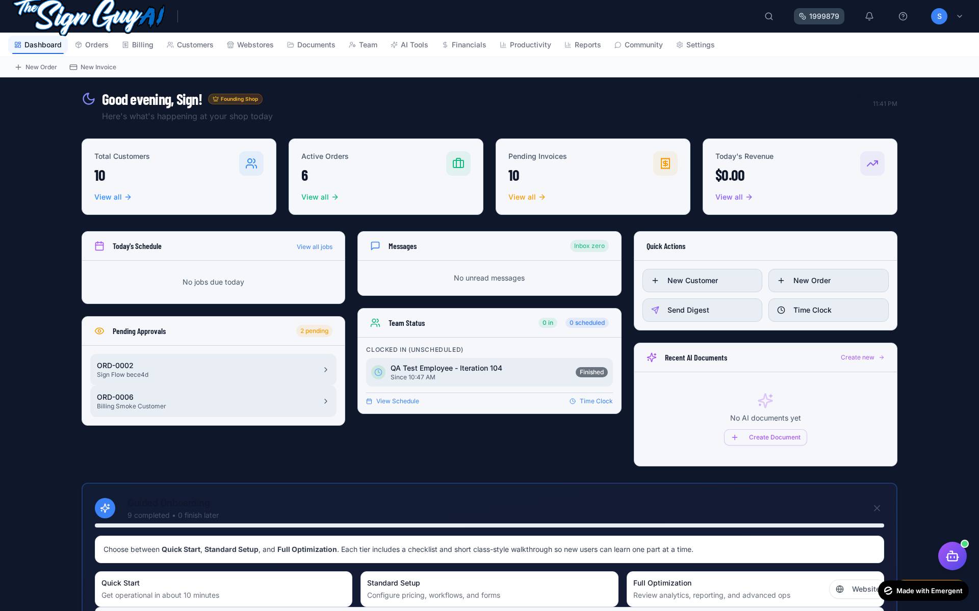Open the Financials tab
Image resolution: width=979 pixels, height=611 pixels.
[x=464, y=45]
